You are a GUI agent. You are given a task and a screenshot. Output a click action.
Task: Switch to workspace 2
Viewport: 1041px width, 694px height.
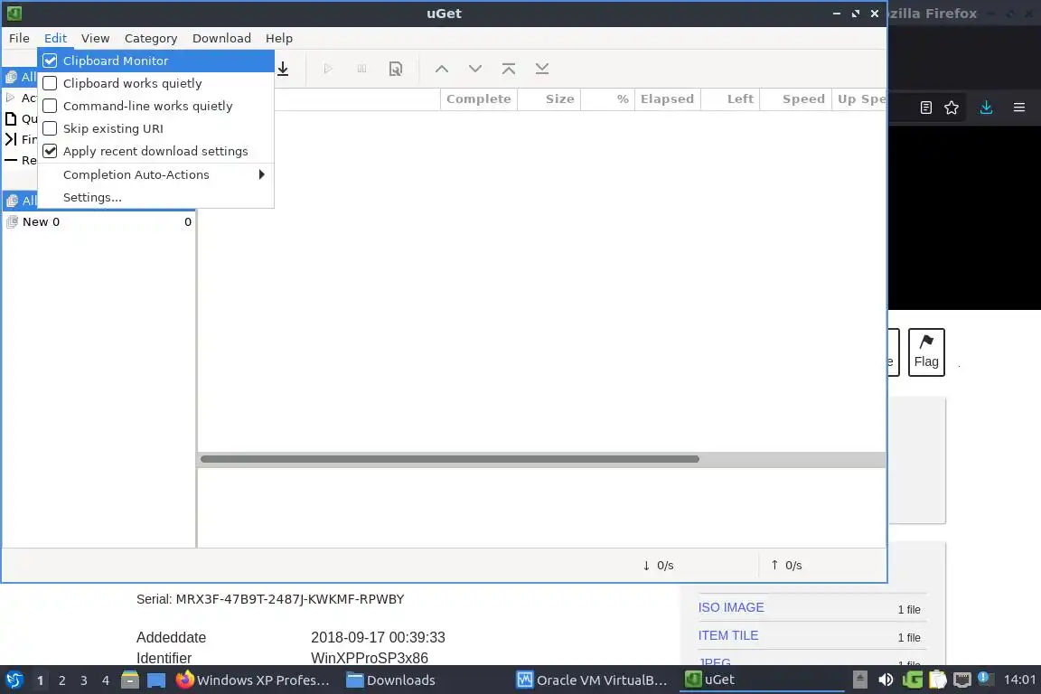point(61,680)
